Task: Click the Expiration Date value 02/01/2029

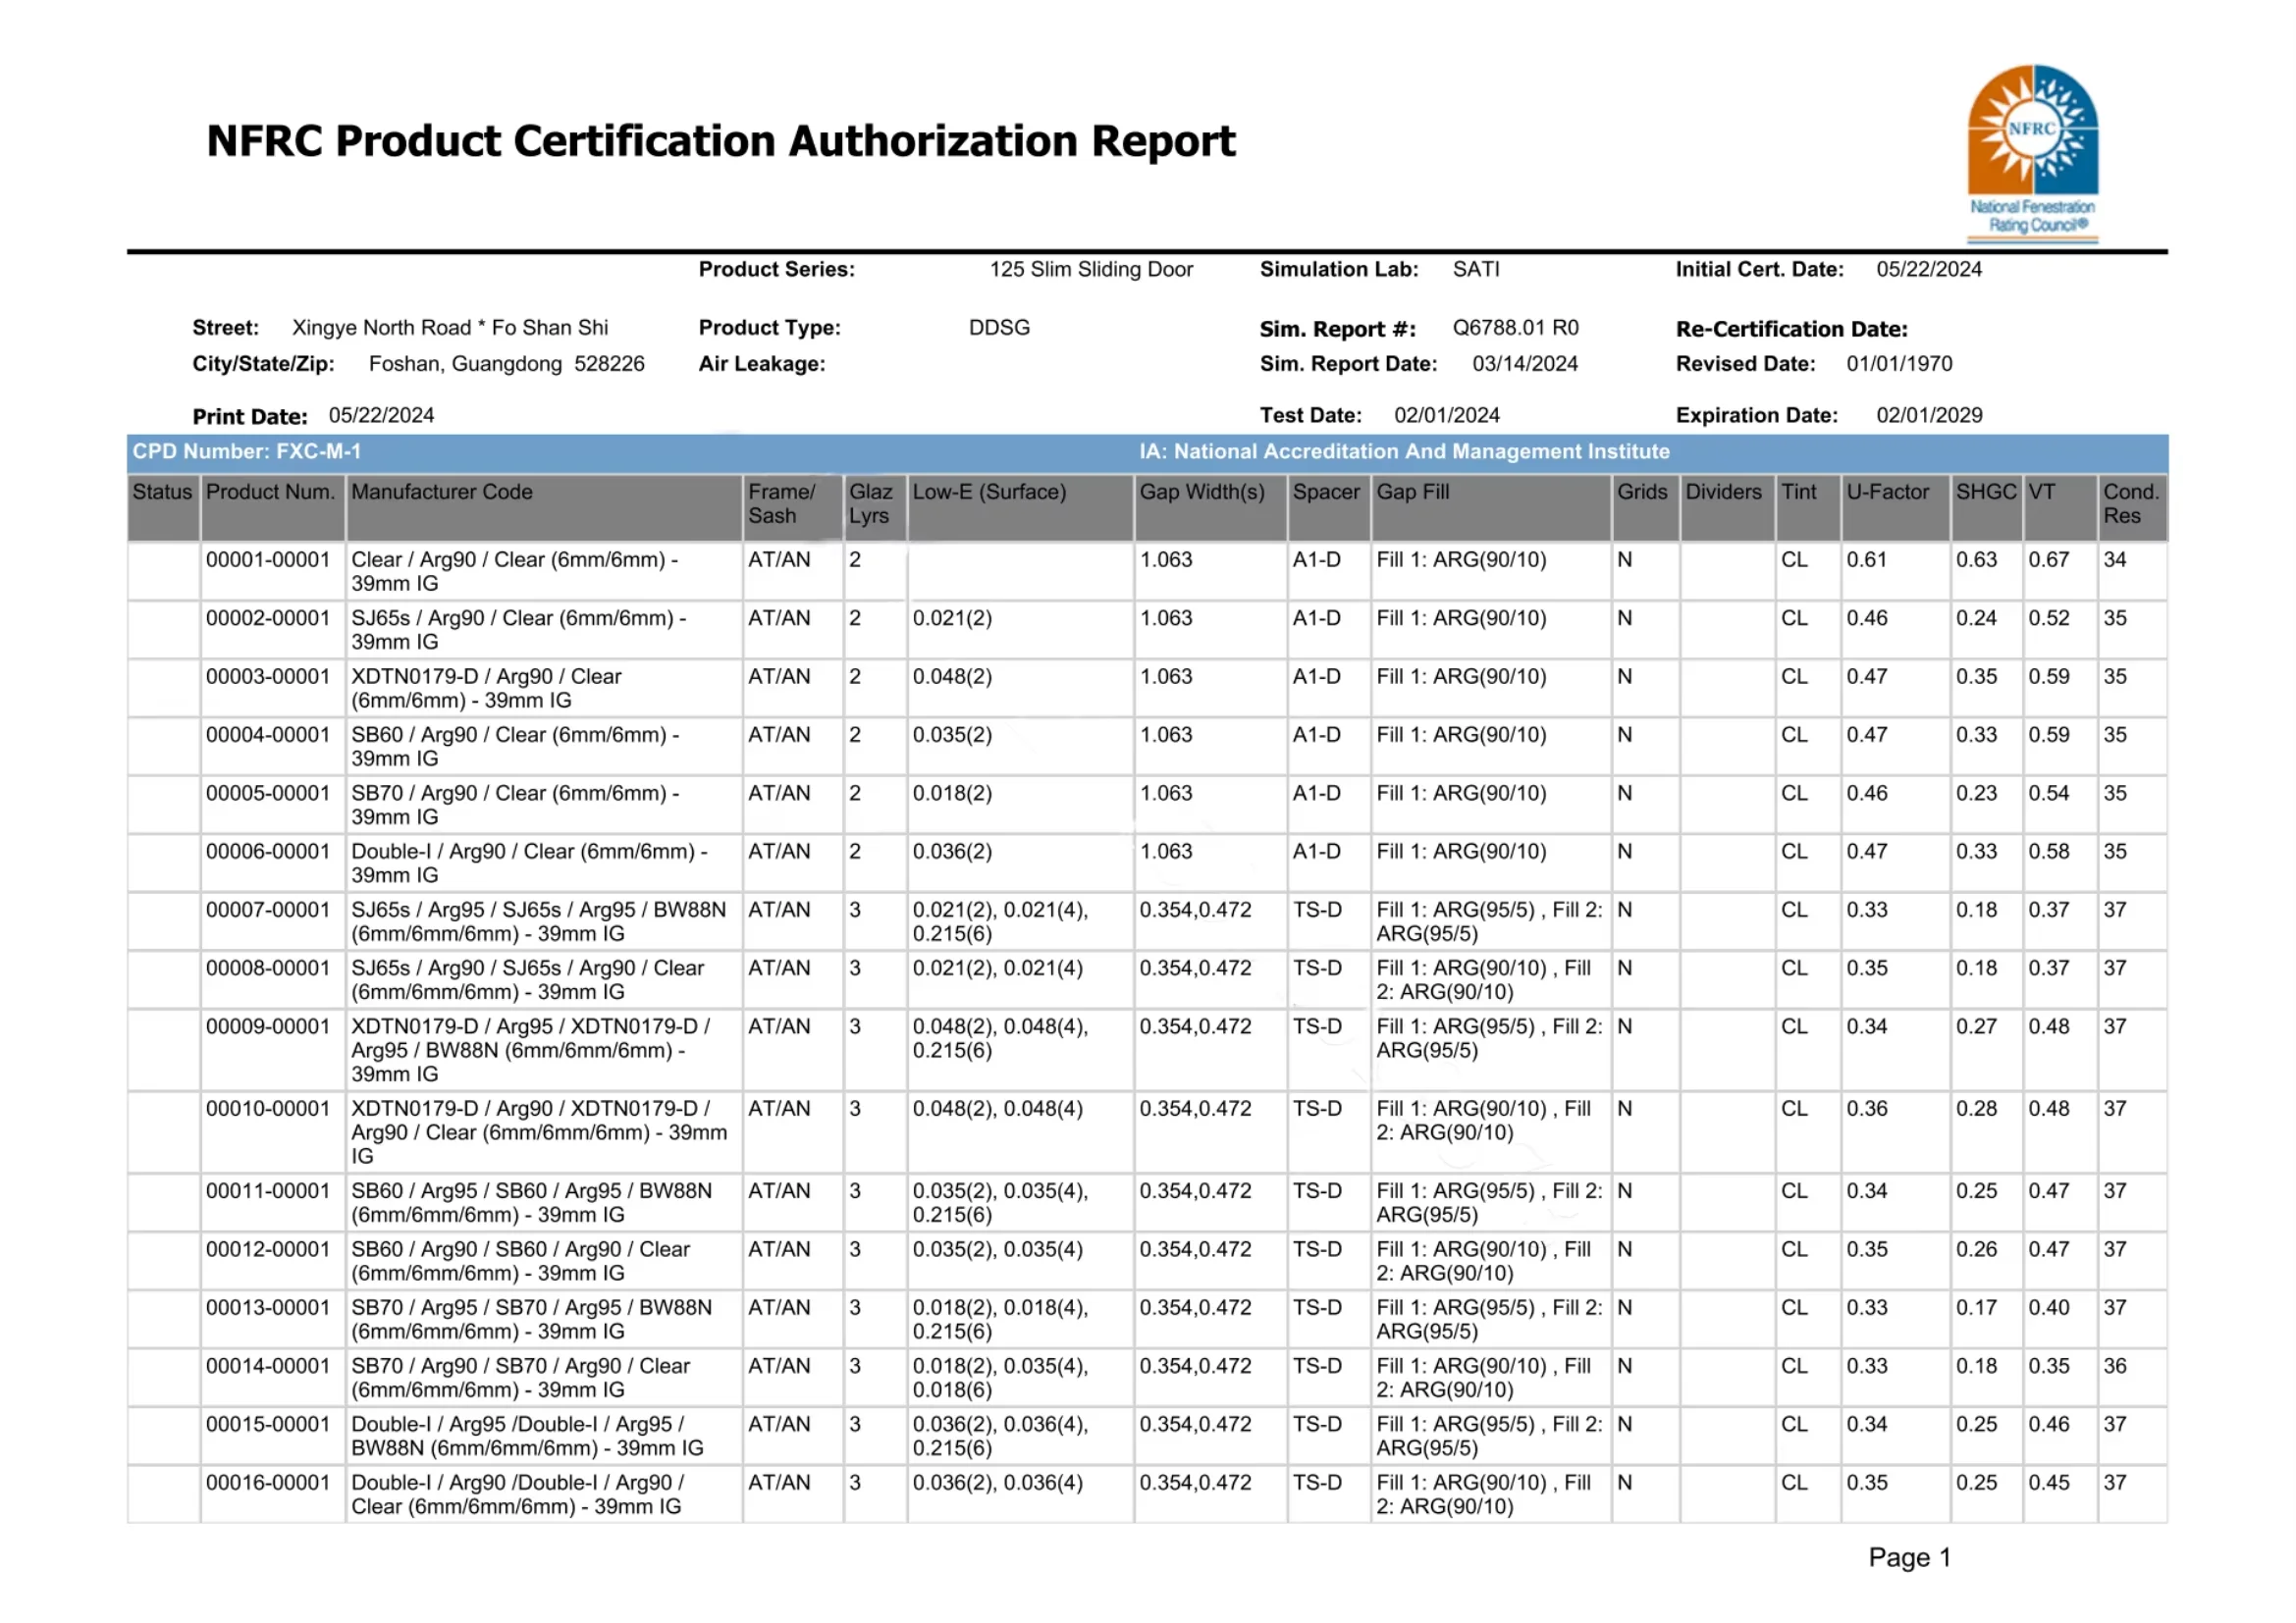Action: click(1928, 416)
